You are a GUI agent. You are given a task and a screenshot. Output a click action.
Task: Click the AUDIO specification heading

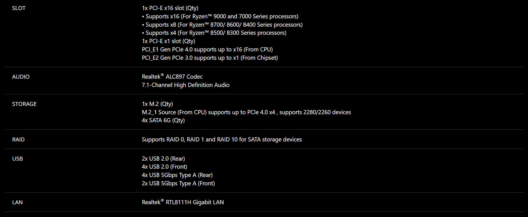(21, 77)
